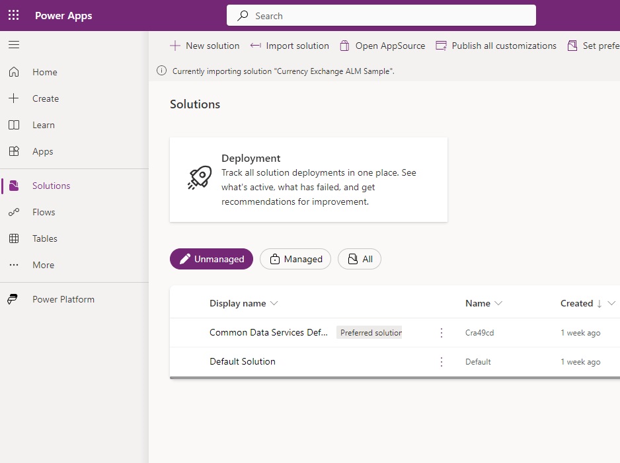The height and width of the screenshot is (463, 620).
Task: Click the Import solution button
Action: (290, 46)
